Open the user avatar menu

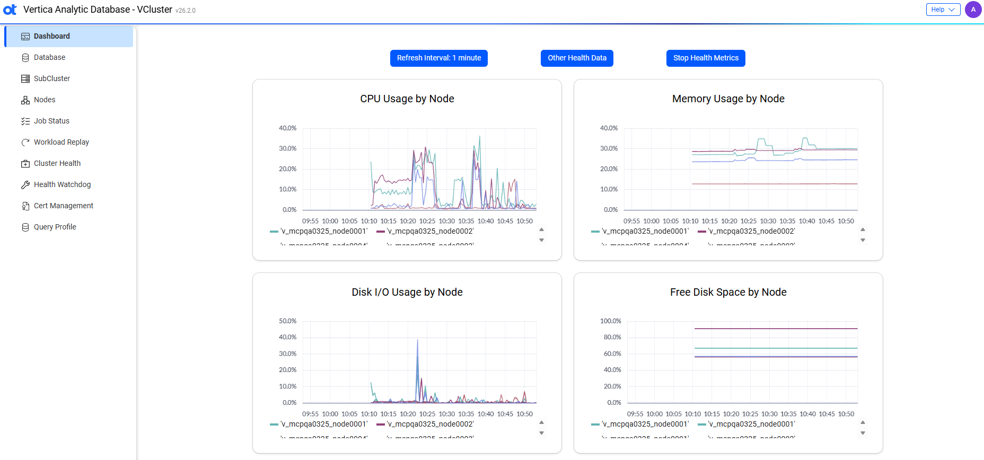(973, 10)
